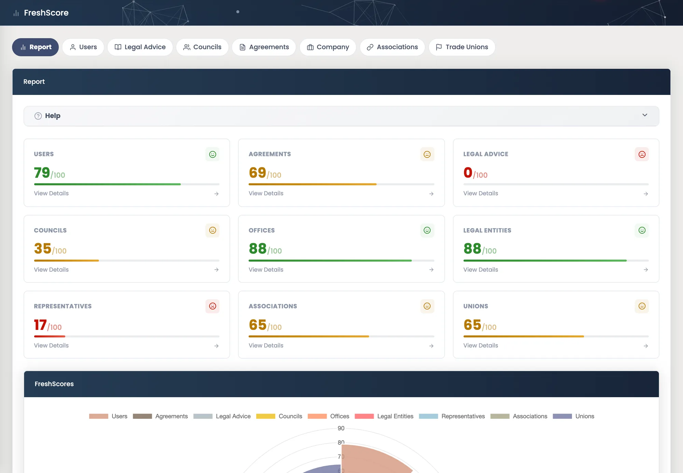Click the sad face icon on Legal Advice card
The image size is (683, 473).
click(x=642, y=154)
